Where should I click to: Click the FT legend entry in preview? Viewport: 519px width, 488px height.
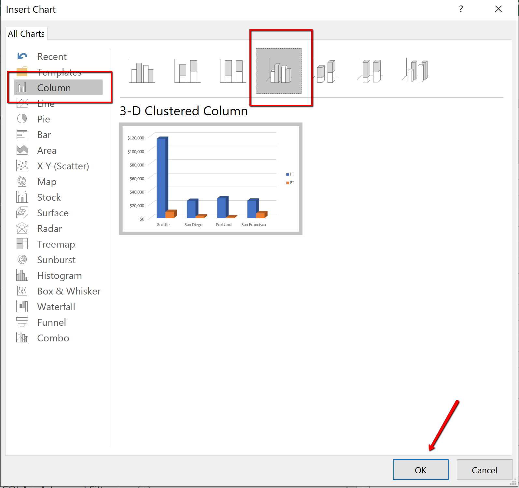pyautogui.click(x=290, y=174)
